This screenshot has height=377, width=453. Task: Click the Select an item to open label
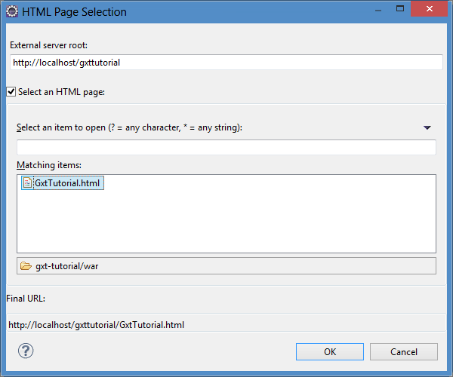129,127
